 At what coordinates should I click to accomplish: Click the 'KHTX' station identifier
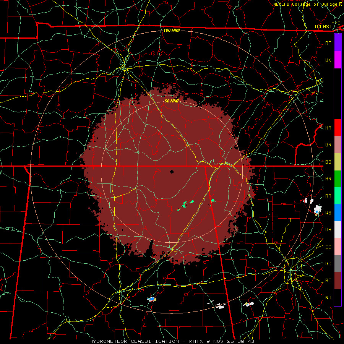click(196, 341)
